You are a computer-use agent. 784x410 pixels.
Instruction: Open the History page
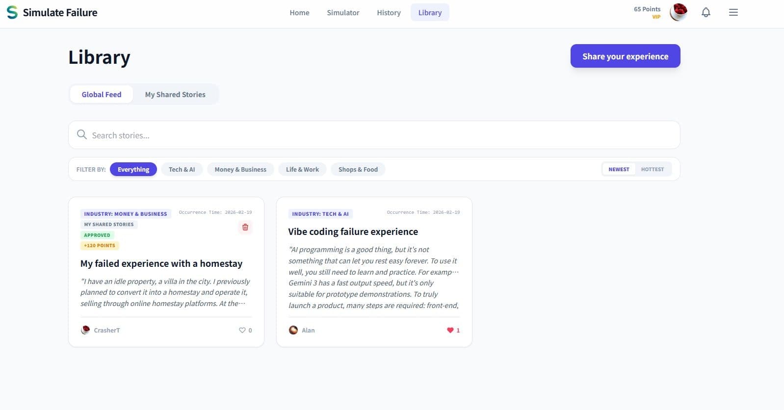pyautogui.click(x=389, y=13)
